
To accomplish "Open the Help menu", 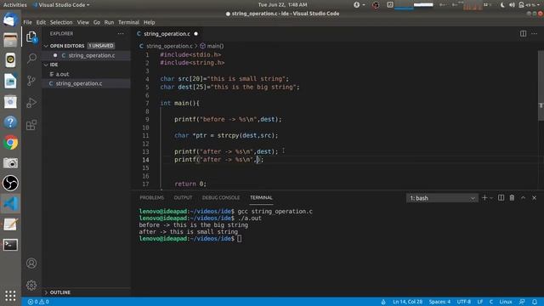I will coord(150,22).
